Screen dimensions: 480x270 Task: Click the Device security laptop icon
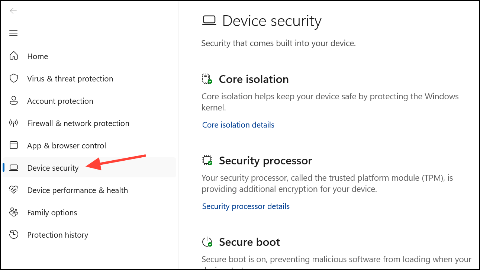[13, 167]
